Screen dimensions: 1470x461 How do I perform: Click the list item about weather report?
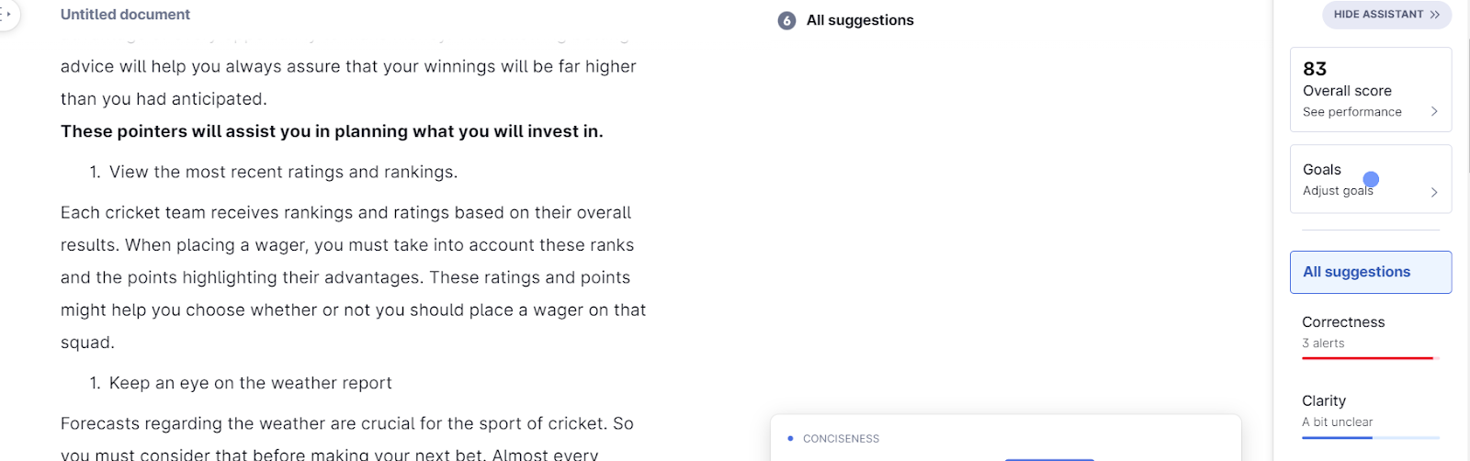coord(250,383)
